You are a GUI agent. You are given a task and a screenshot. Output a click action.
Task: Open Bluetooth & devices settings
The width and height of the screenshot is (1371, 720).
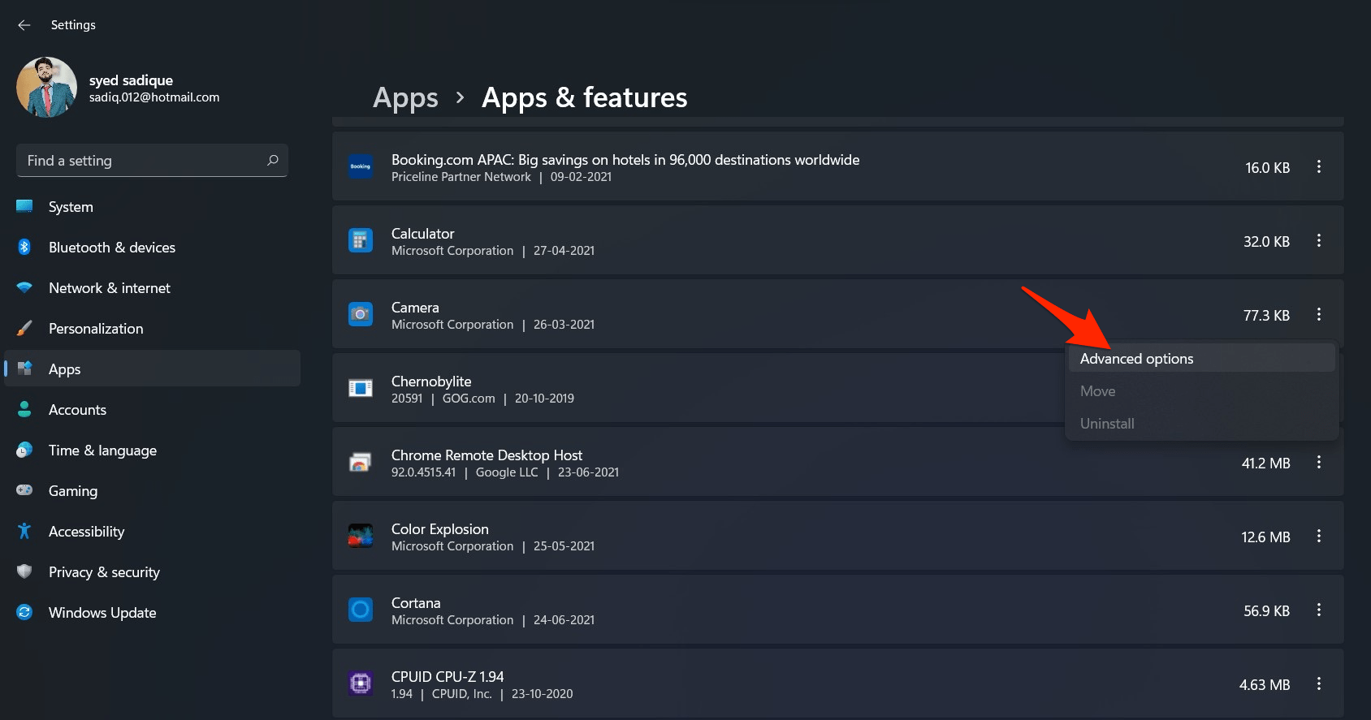[152, 248]
